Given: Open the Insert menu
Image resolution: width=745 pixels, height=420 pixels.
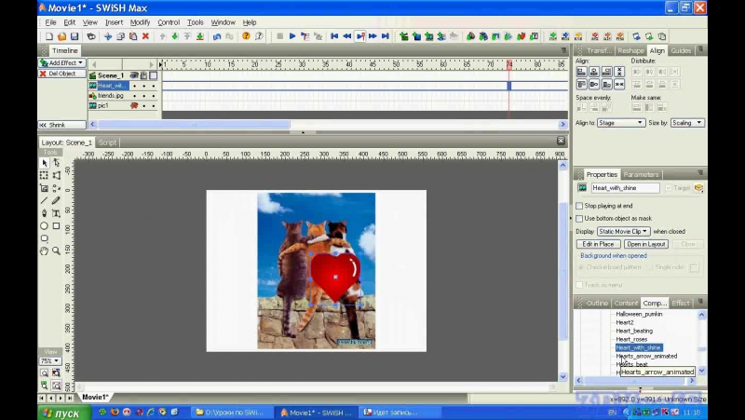Looking at the screenshot, I should [114, 22].
